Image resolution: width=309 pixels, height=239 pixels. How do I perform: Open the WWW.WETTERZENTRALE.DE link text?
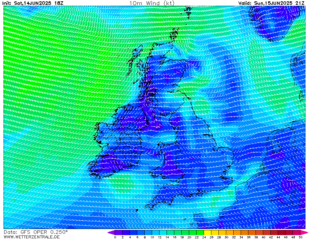pyautogui.click(x=32, y=237)
